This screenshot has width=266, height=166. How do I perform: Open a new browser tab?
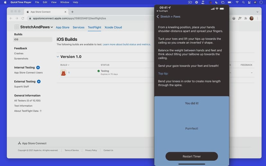pos(72,12)
